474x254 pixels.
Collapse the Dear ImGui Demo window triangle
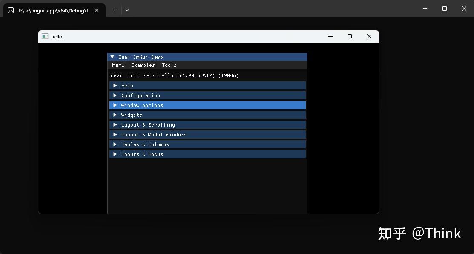point(112,57)
